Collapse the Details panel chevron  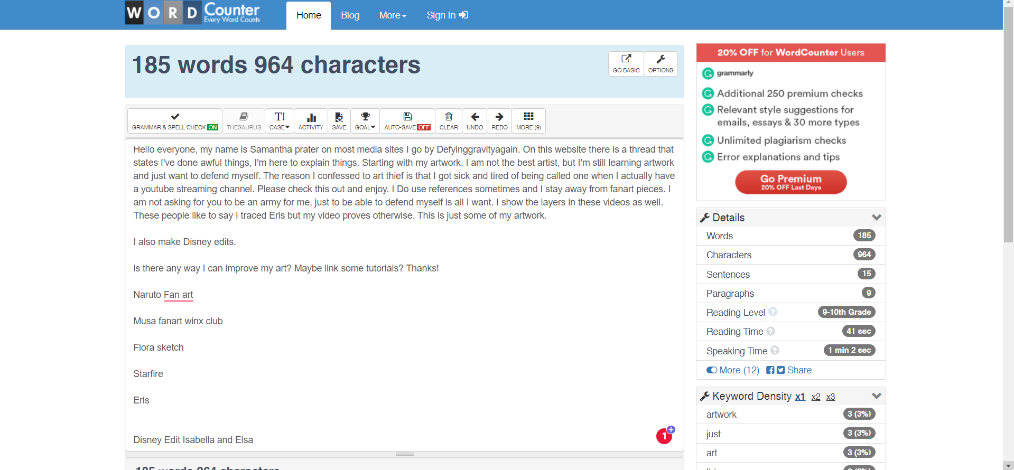tap(876, 218)
